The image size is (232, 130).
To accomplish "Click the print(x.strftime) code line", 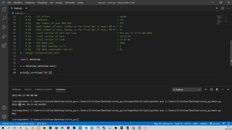I will click(36, 73).
